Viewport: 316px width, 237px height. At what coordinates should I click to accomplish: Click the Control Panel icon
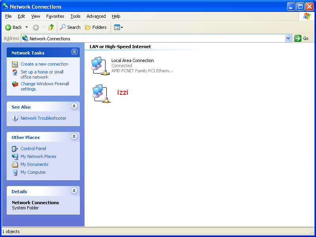pyautogui.click(x=15, y=149)
